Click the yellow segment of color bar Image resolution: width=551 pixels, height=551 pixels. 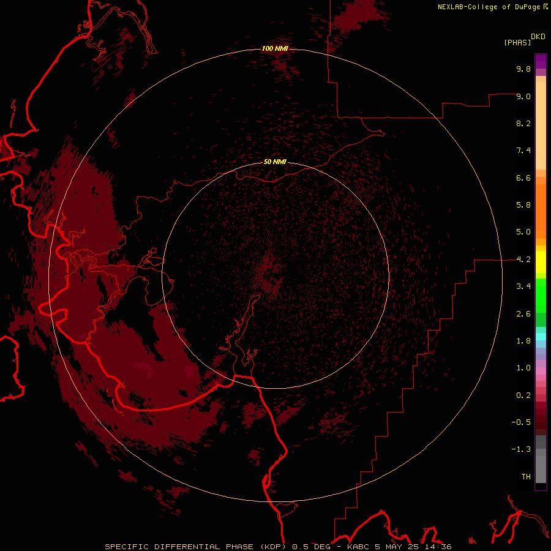541,262
